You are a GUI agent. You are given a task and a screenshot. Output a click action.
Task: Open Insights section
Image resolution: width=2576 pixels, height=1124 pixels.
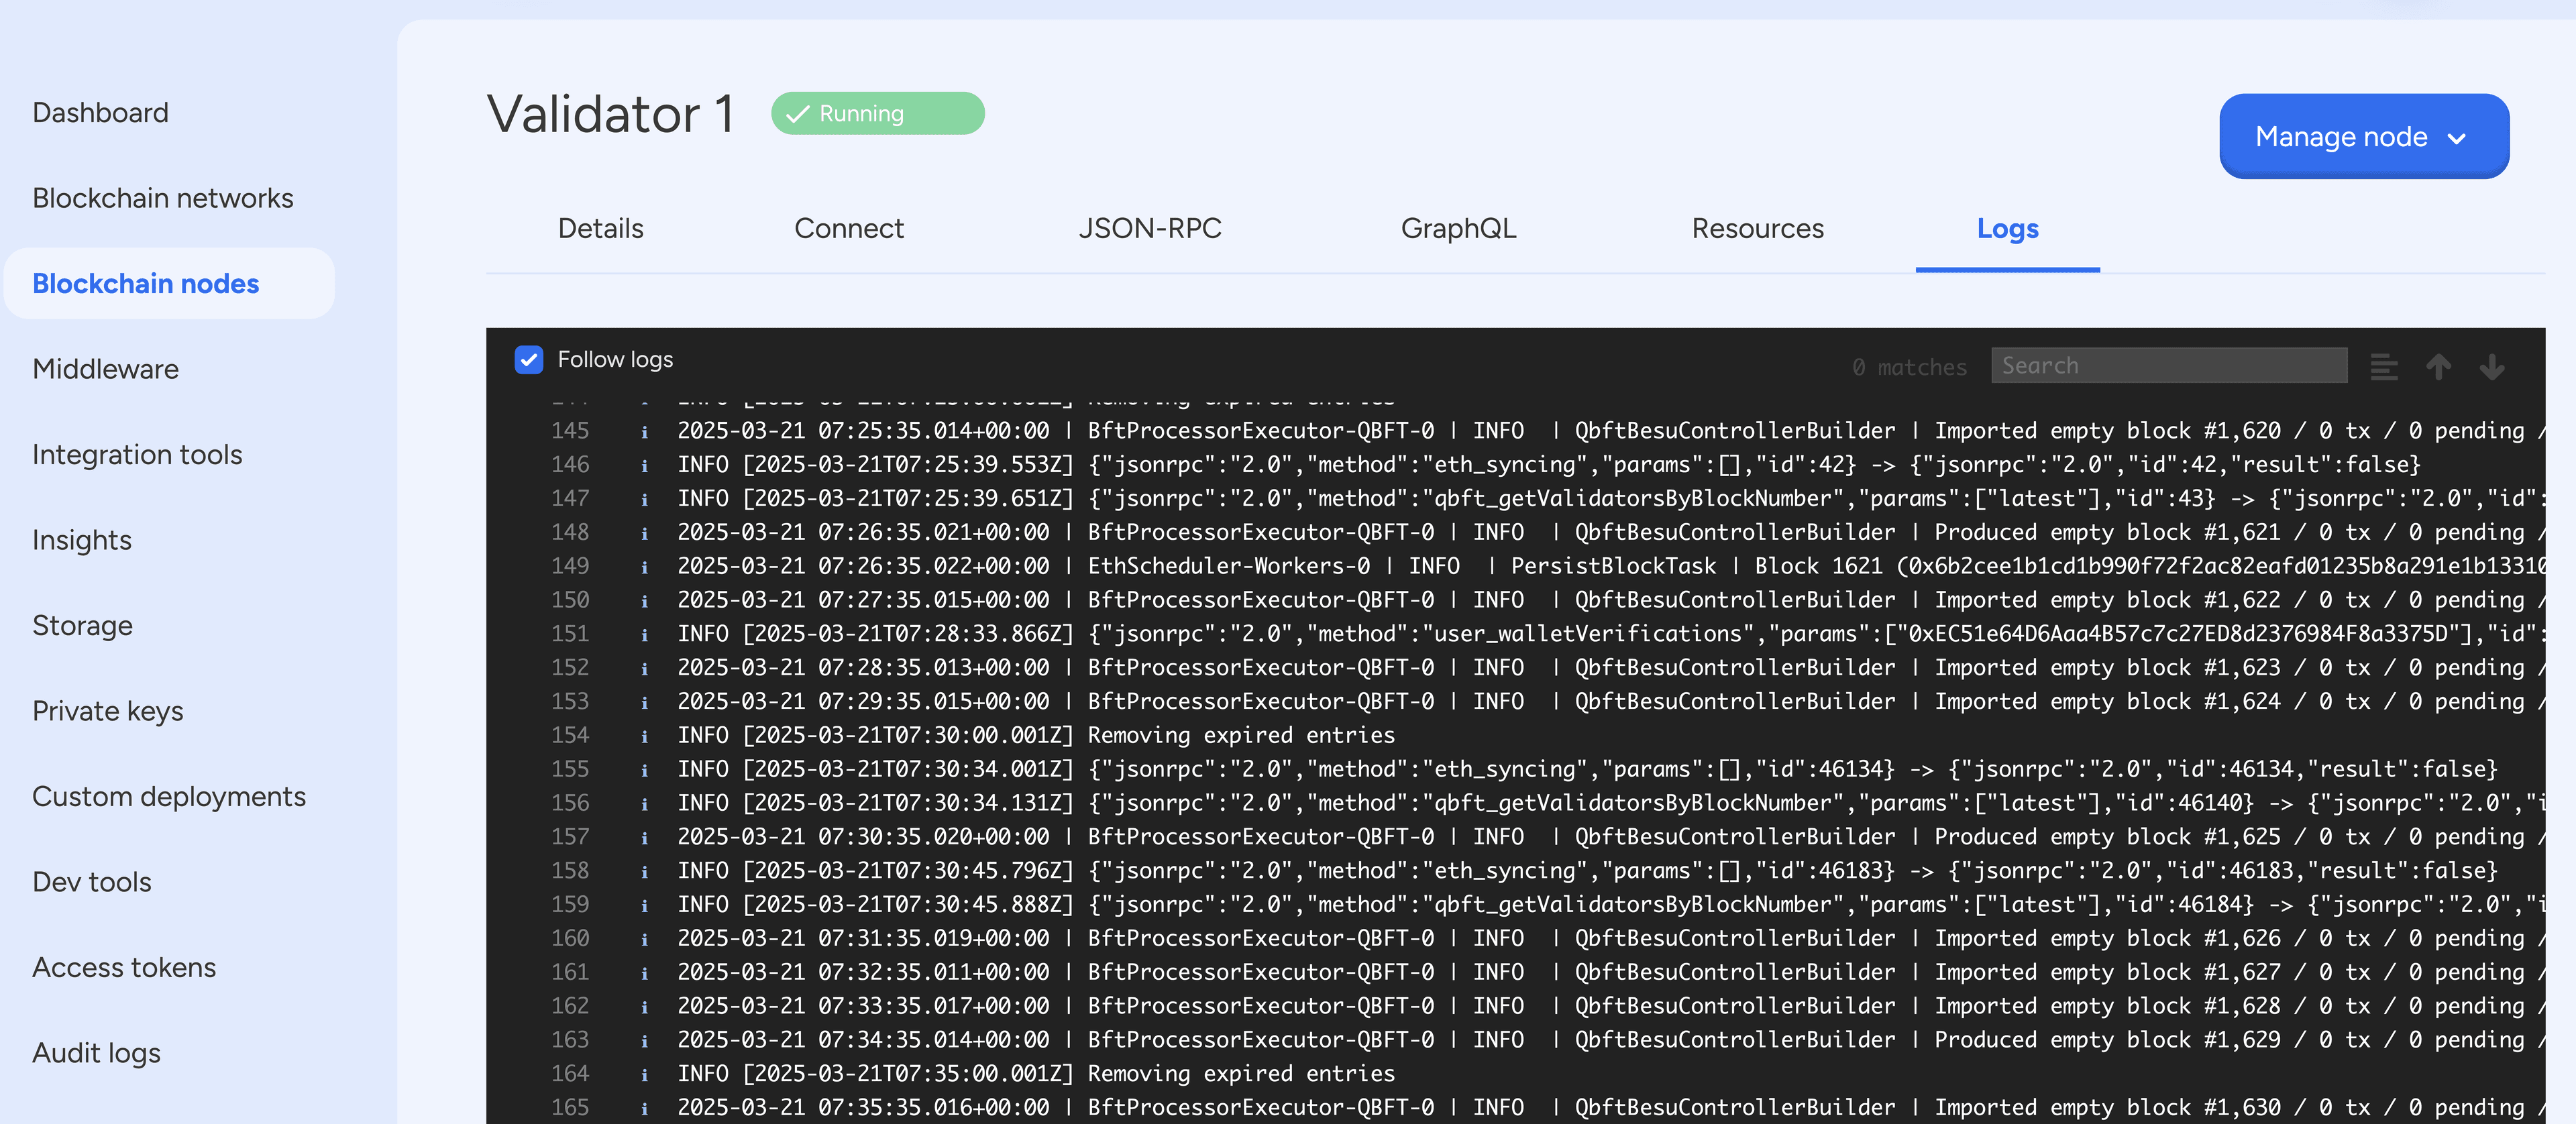(82, 540)
